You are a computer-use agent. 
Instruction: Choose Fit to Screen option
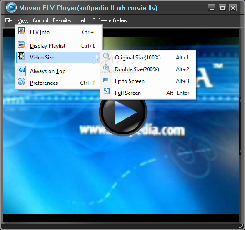[x=148, y=81]
